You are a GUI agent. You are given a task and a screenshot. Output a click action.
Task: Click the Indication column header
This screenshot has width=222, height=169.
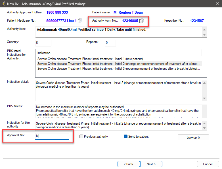(119, 53)
